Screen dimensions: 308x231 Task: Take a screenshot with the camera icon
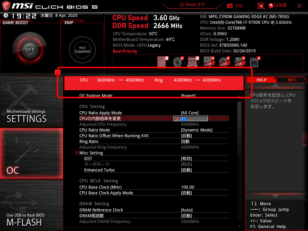[x=229, y=6]
